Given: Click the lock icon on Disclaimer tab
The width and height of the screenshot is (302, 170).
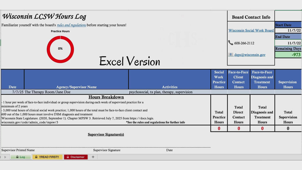Looking at the screenshot, I should [68, 157].
